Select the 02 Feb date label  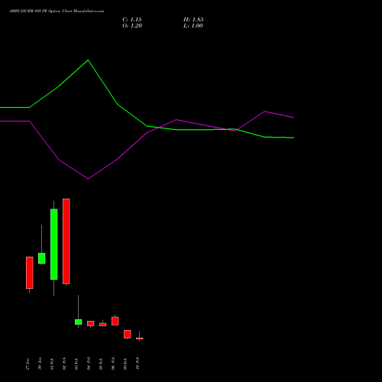(64, 364)
